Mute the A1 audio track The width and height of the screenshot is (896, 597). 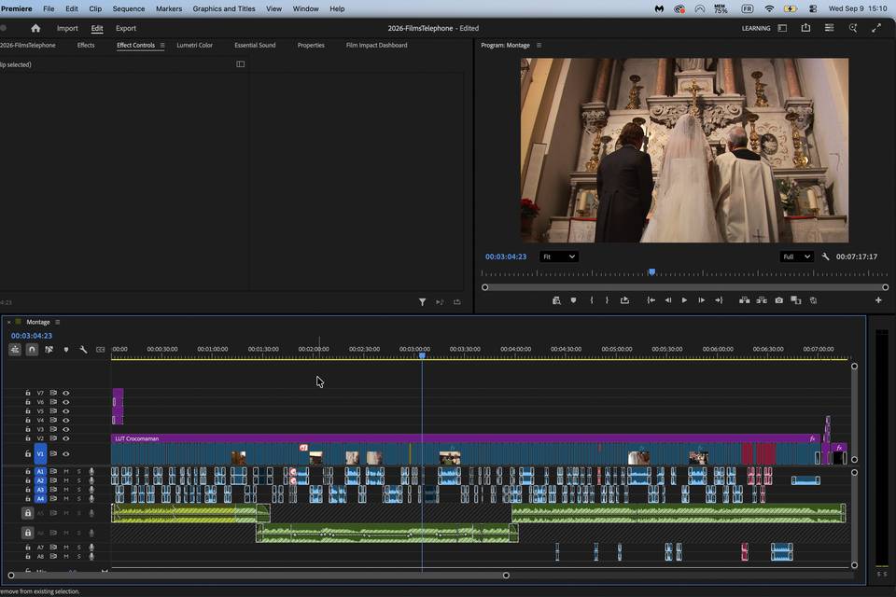pos(66,471)
